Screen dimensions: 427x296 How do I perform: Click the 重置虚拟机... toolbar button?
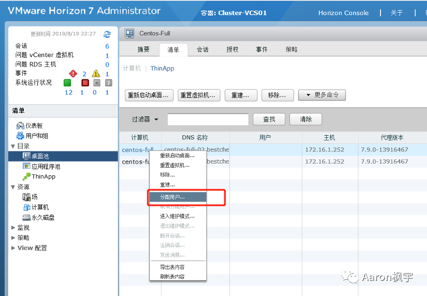click(x=199, y=95)
